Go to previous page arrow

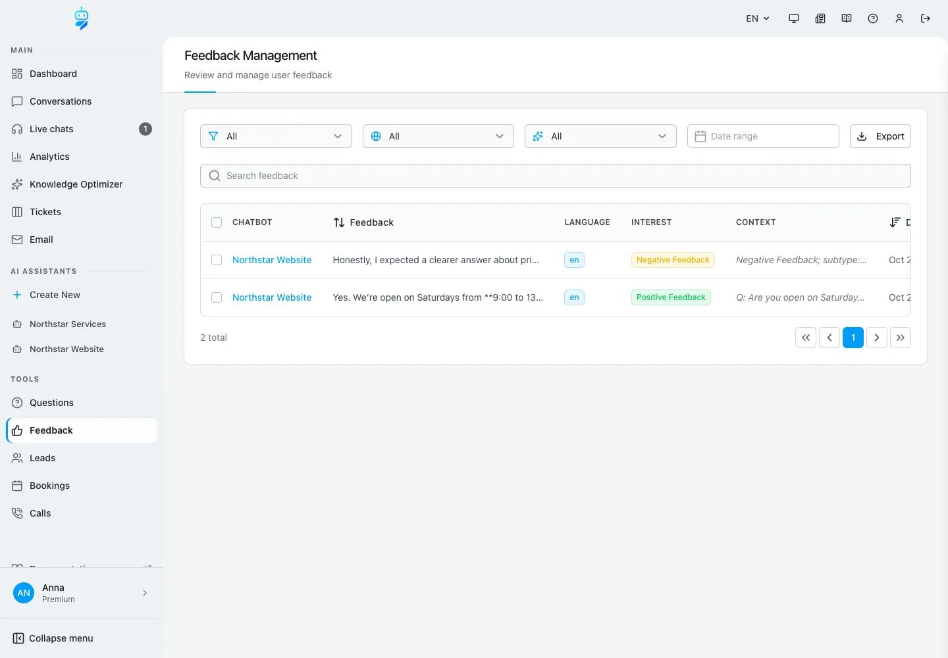(829, 338)
